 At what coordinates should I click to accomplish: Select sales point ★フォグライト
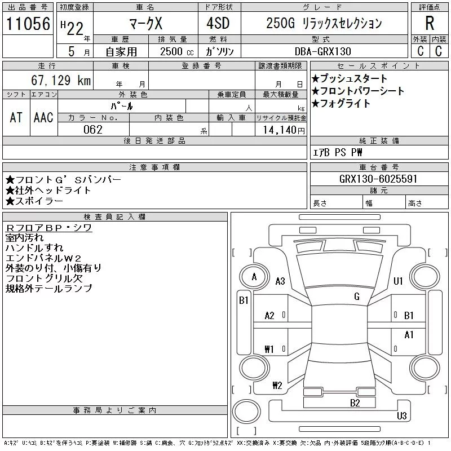pyautogui.click(x=341, y=104)
